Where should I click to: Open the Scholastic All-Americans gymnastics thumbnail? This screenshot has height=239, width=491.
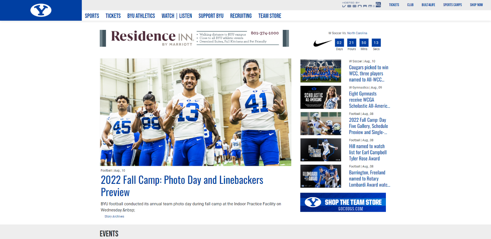click(x=321, y=97)
